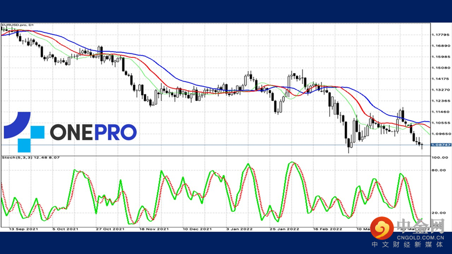Click the 13 Sep 2021 date marker
This screenshot has height=254, width=452.
(x=22, y=229)
